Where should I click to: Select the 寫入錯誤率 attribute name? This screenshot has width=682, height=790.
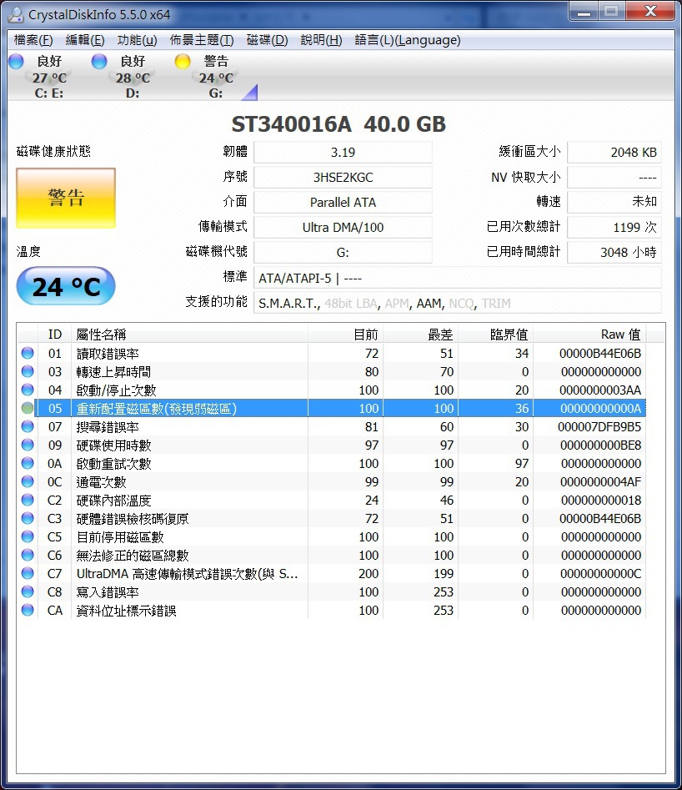pos(108,592)
